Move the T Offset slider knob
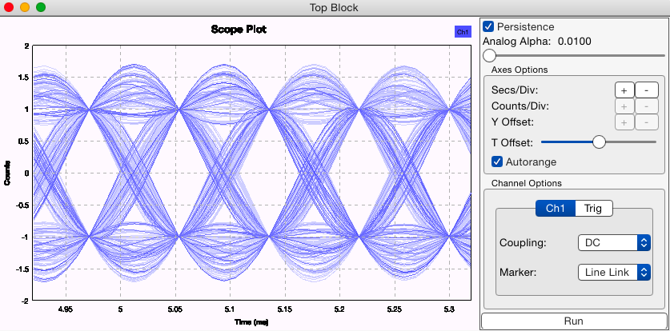This screenshot has width=670, height=331. (600, 142)
